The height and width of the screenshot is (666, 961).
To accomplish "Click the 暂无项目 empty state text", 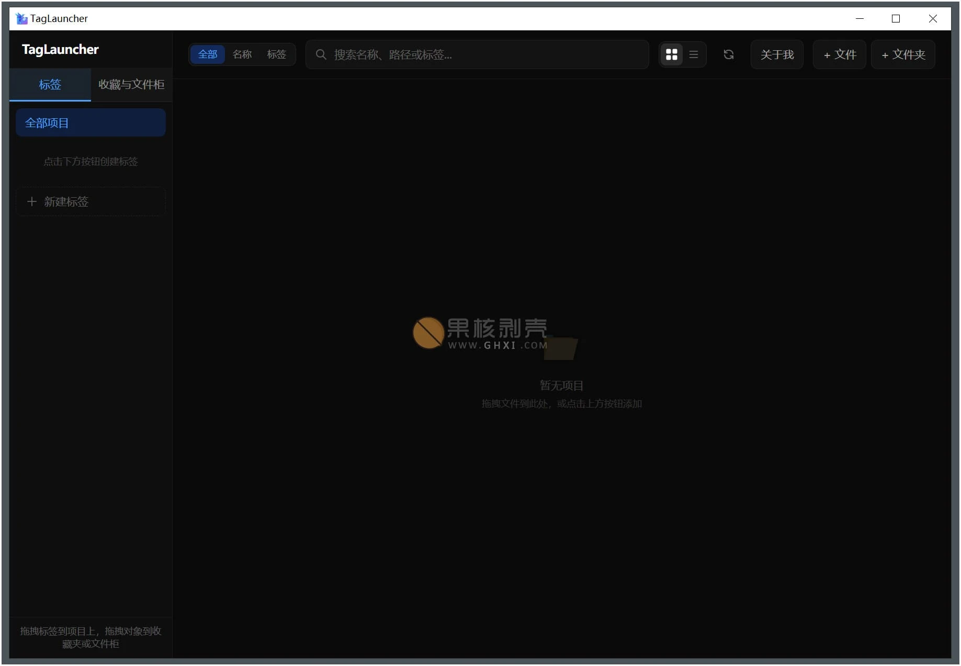I will (561, 386).
